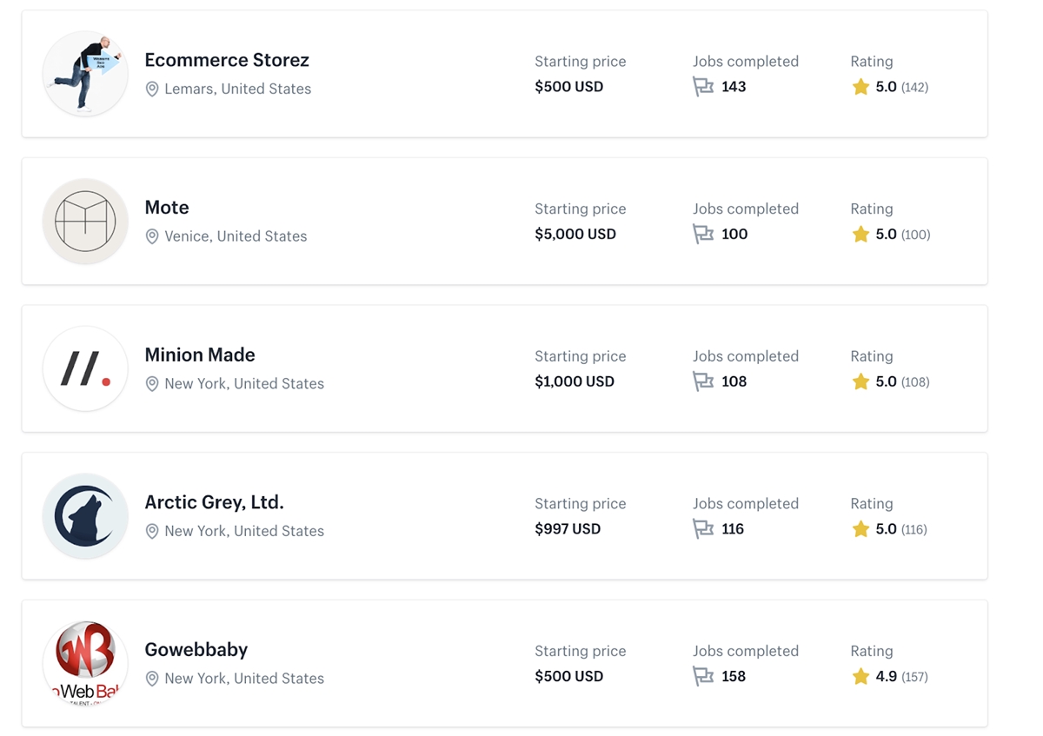Click the rating star for Ecommerce Storez
The width and height of the screenshot is (1043, 736).
[x=860, y=87]
